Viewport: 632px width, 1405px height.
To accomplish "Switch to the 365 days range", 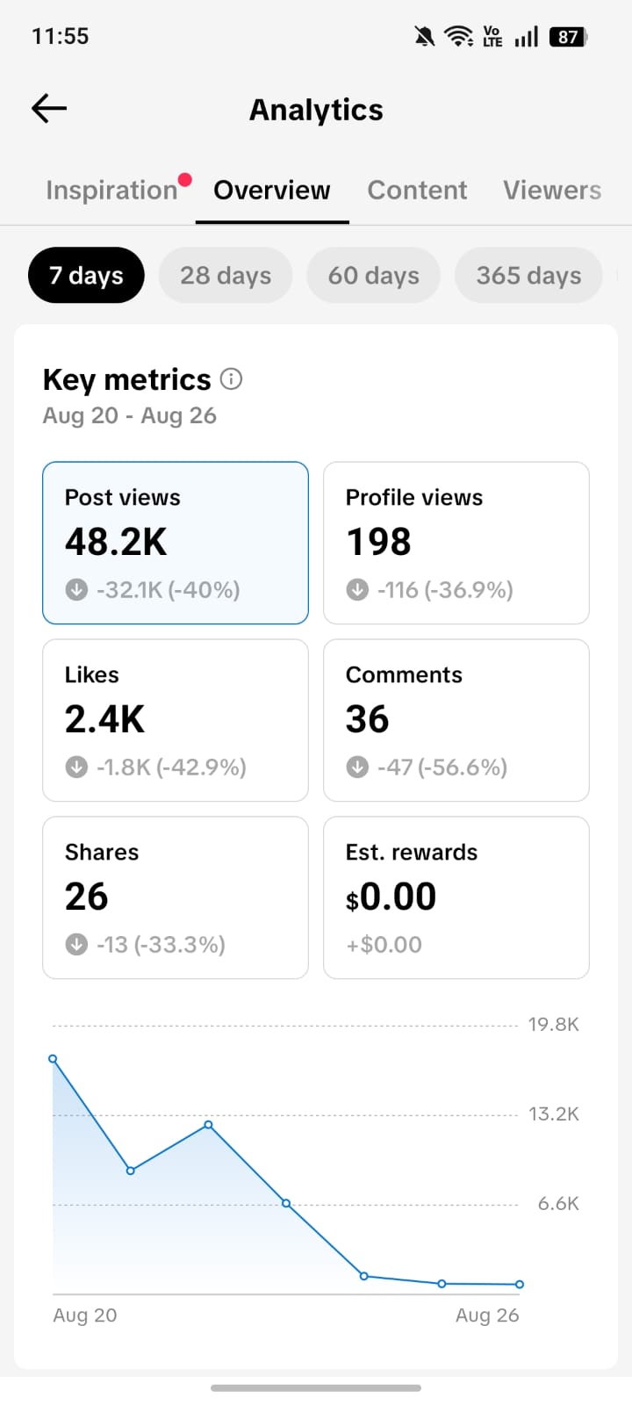I will point(529,275).
